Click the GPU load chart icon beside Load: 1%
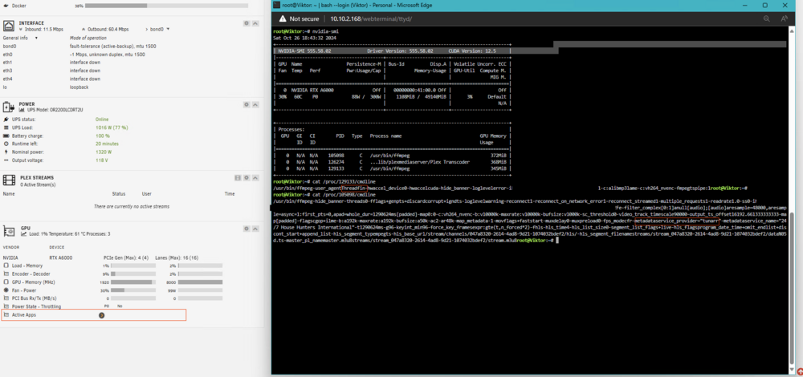The width and height of the screenshot is (803, 377). tap(23, 233)
